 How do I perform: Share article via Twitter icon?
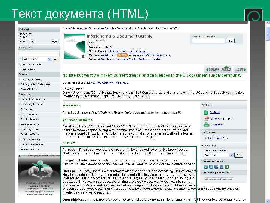[x=211, y=167]
